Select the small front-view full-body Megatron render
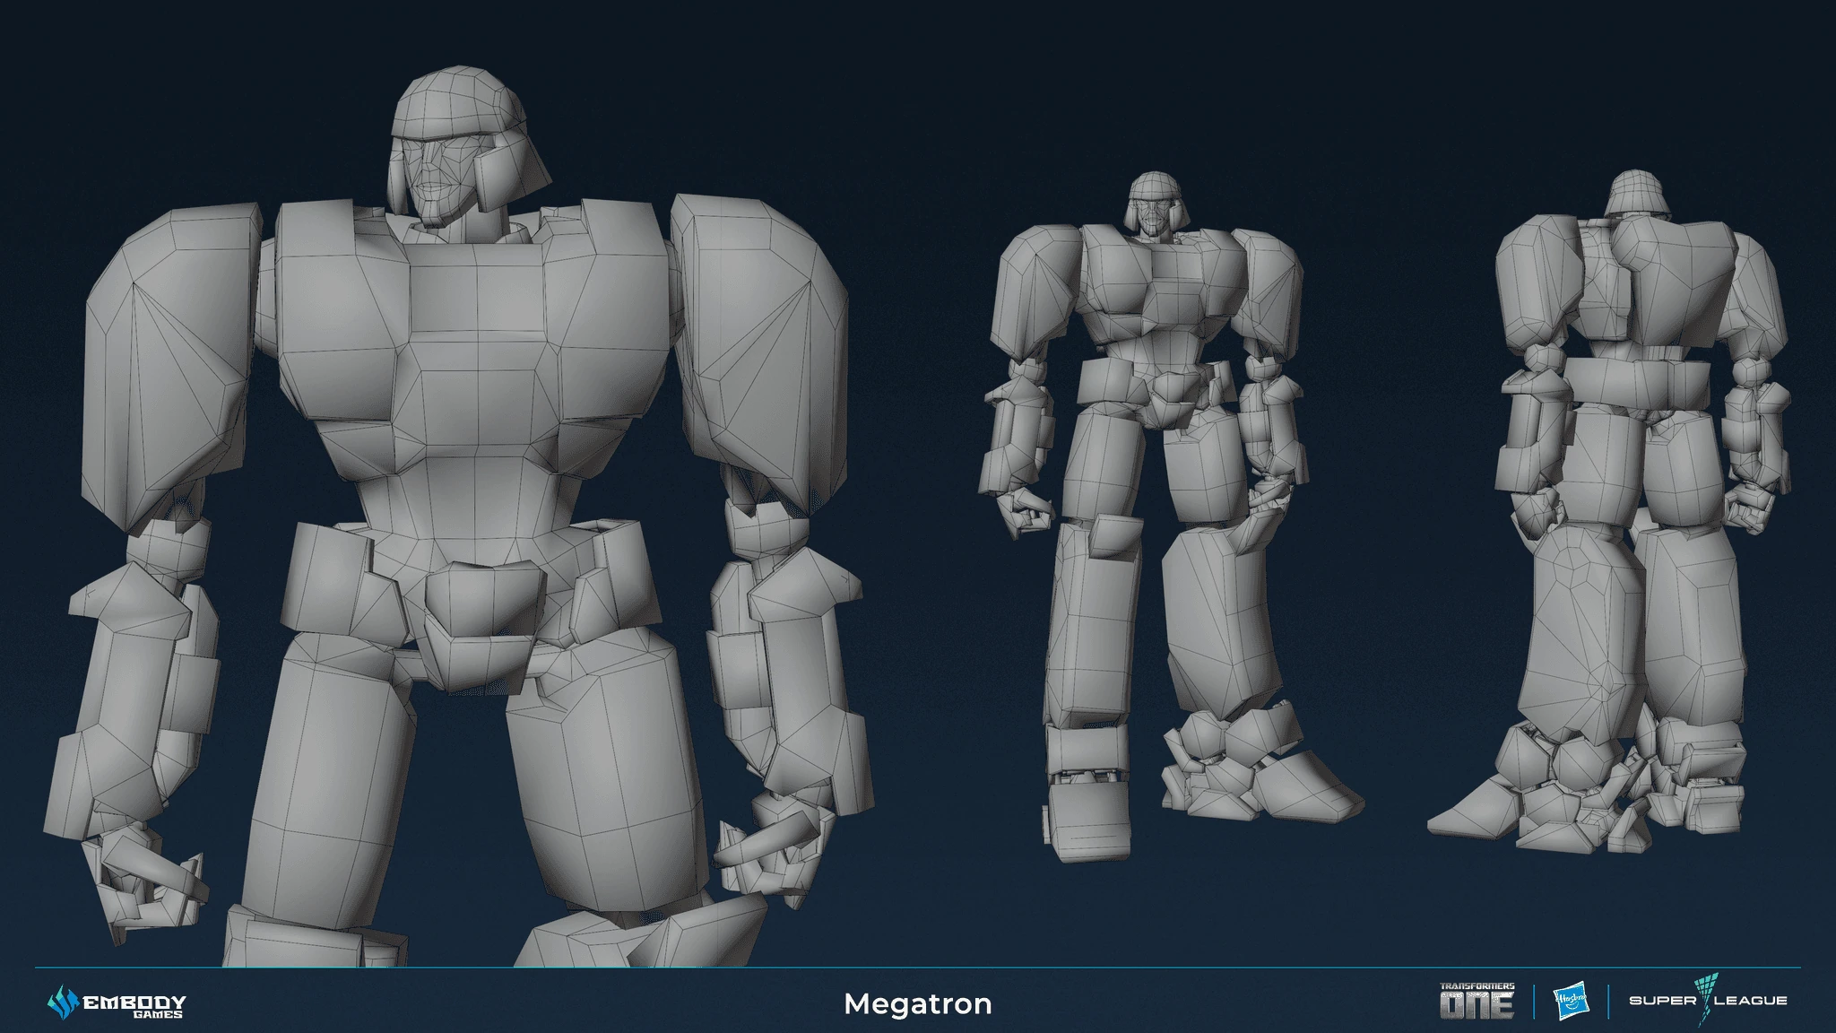The height and width of the screenshot is (1033, 1836). point(1170,518)
